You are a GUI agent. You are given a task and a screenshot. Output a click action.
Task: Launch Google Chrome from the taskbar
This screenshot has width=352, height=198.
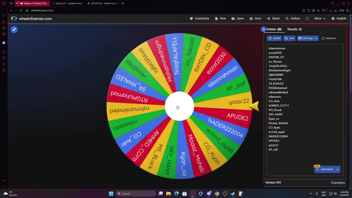coord(217,194)
